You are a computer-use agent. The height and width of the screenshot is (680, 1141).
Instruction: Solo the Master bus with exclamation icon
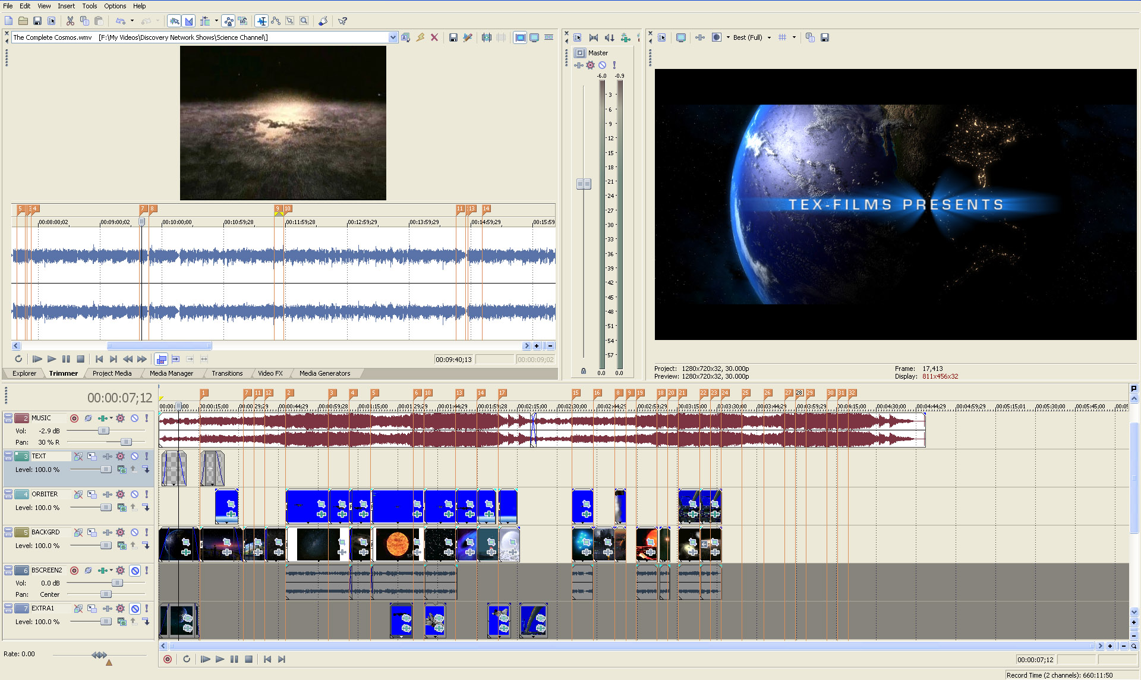point(614,65)
